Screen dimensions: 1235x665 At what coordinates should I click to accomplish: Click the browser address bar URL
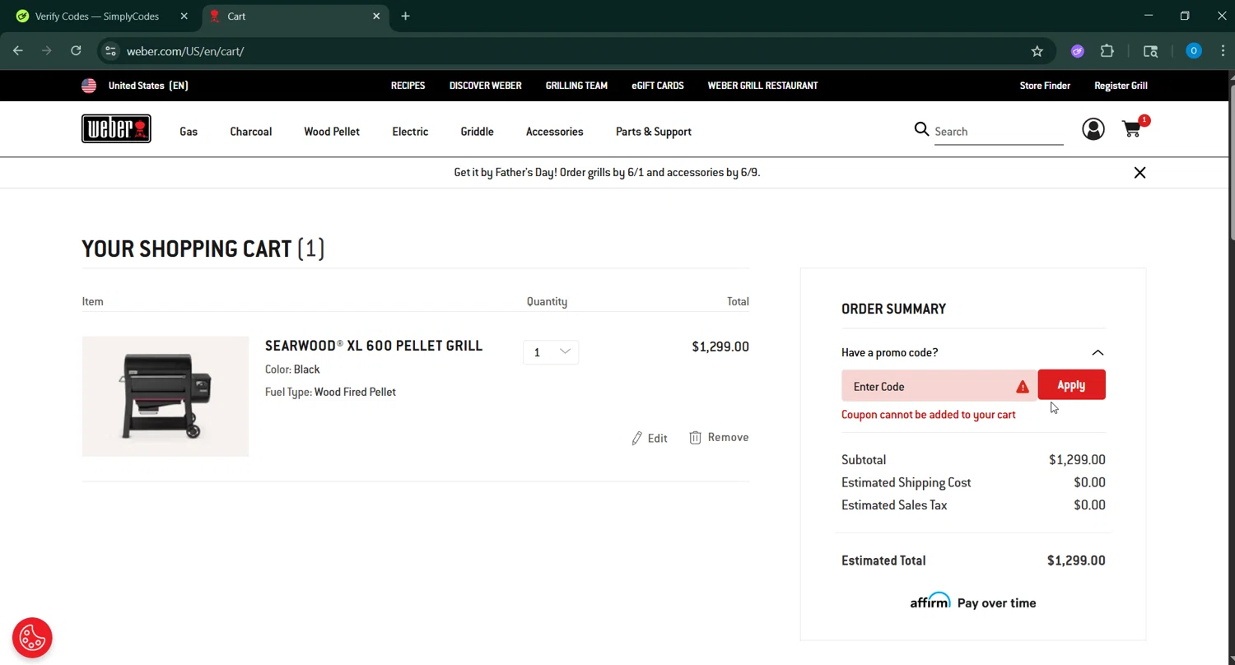coord(185,51)
